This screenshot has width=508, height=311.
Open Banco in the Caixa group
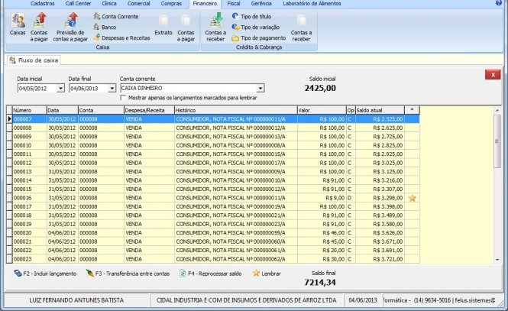coord(105,28)
